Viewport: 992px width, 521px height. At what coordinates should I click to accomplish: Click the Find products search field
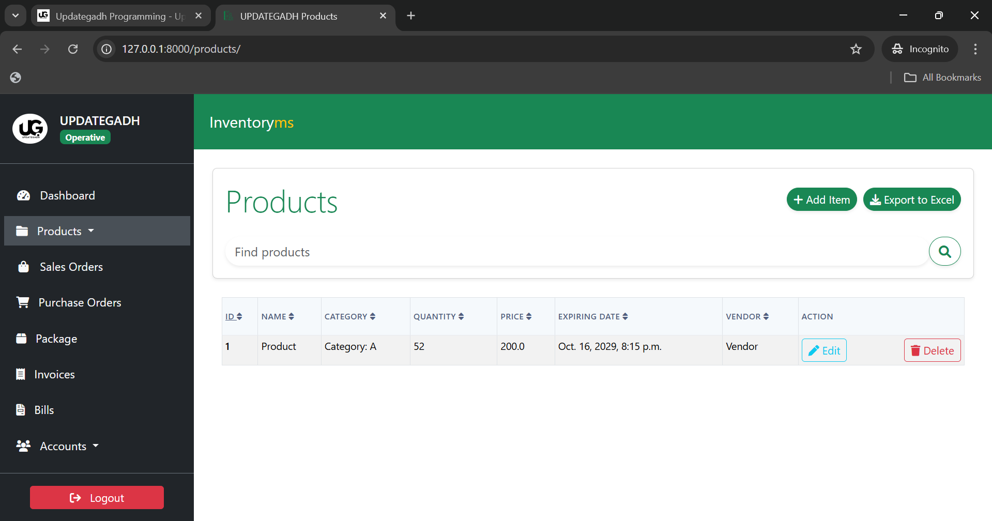point(576,252)
